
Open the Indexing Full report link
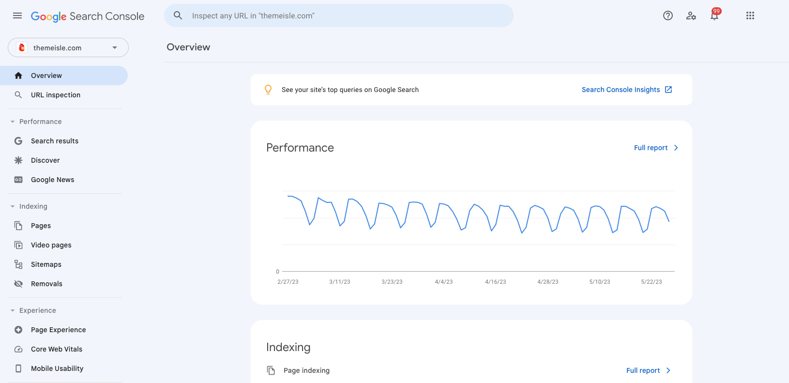tap(643, 370)
